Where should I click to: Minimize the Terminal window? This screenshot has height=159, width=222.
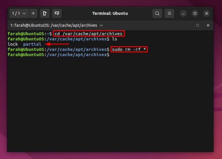coord(183,13)
